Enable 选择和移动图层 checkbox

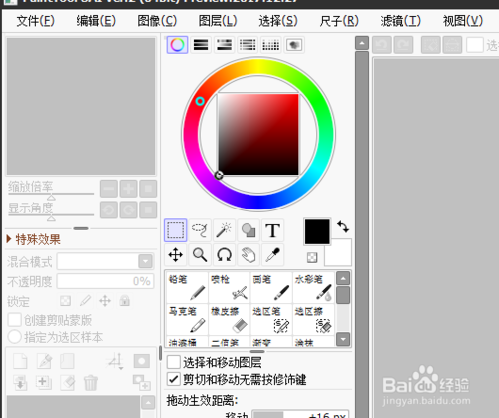[x=174, y=362]
